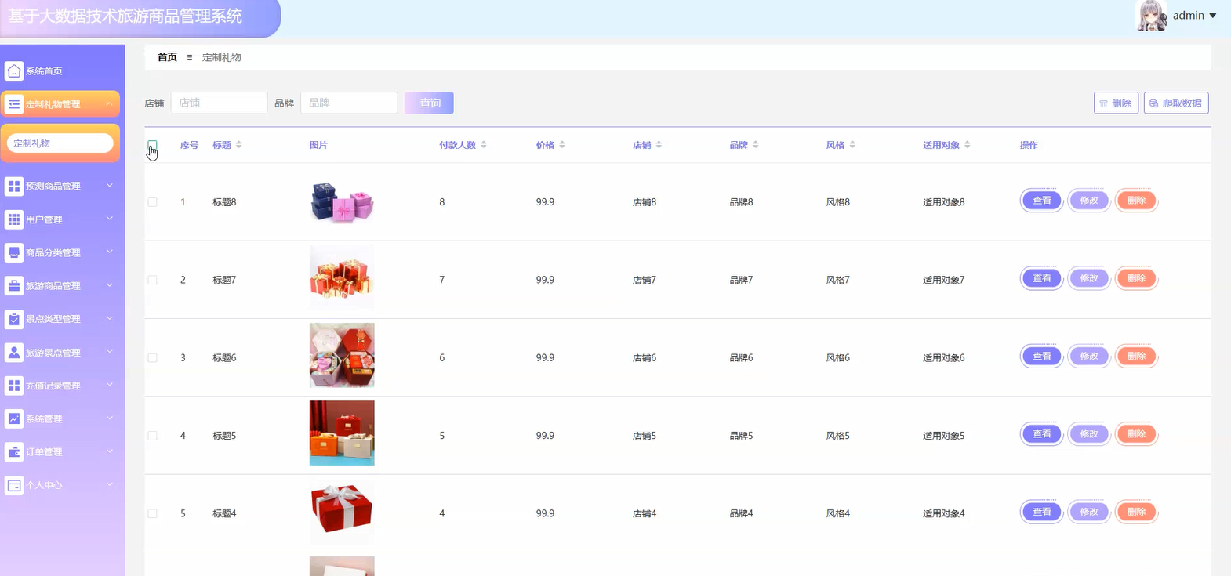The width and height of the screenshot is (1231, 576).
Task: Expand the 景点类型管理 chevron
Action: coord(110,318)
